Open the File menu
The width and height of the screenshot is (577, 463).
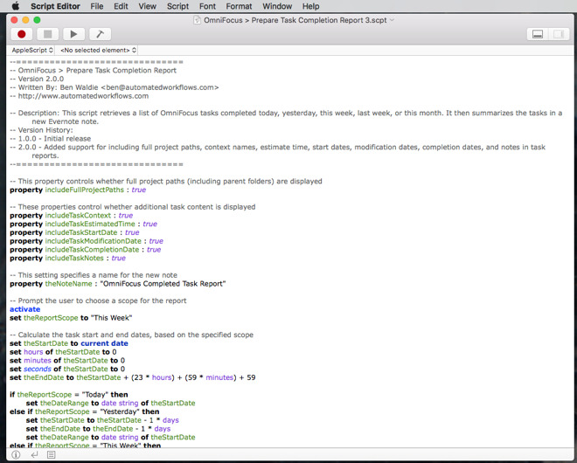coord(97,6)
